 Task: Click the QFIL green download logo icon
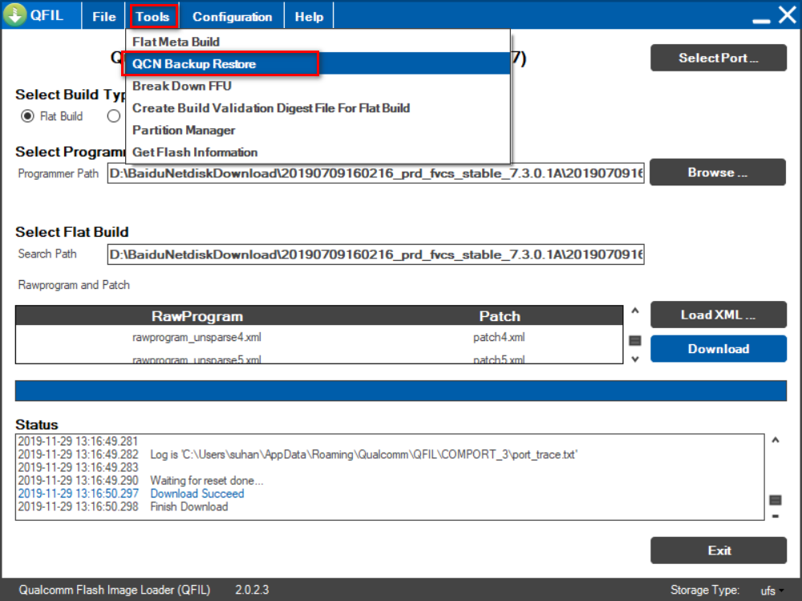pyautogui.click(x=14, y=15)
